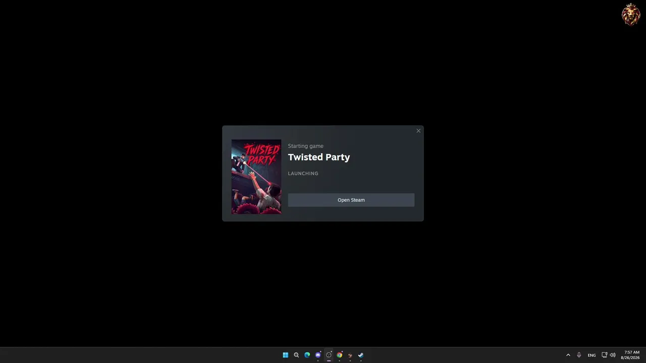Click the Twisted Party game title

pyautogui.click(x=319, y=157)
